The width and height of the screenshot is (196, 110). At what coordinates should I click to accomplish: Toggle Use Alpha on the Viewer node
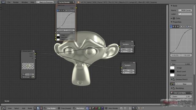click(122, 44)
